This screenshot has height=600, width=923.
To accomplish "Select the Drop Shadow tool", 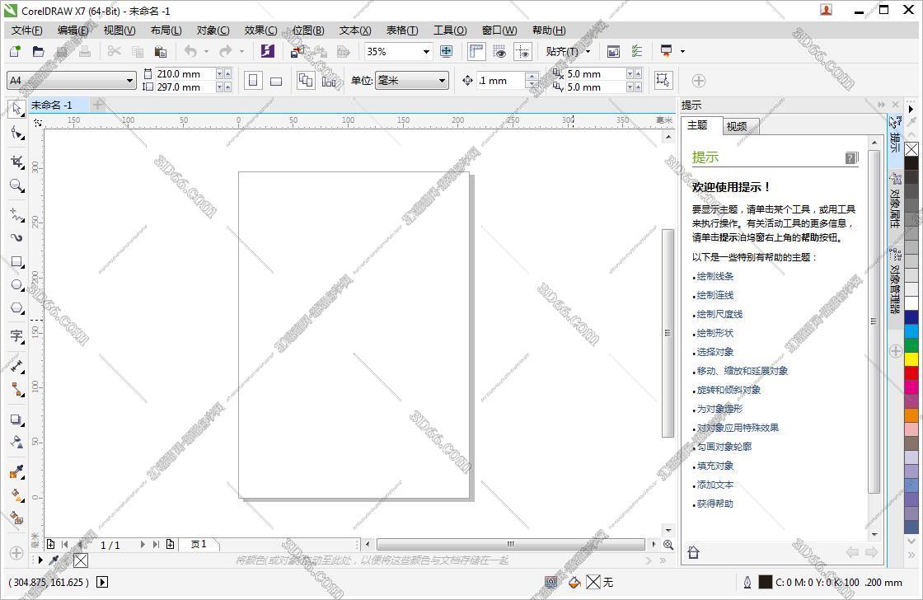I will tap(16, 420).
